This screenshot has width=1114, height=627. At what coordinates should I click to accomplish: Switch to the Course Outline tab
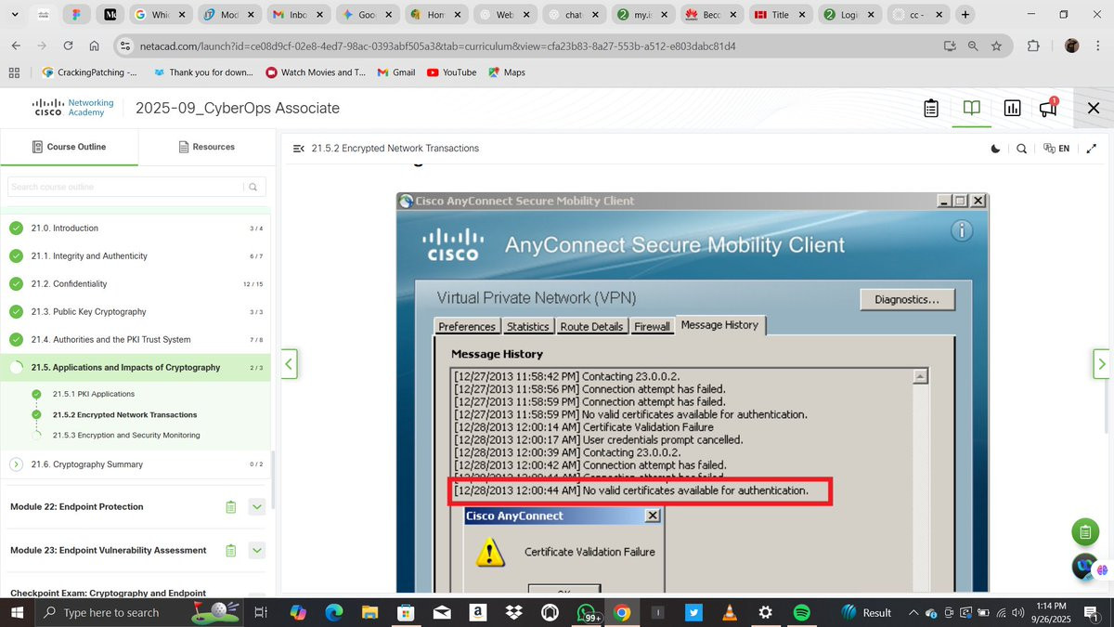point(69,147)
